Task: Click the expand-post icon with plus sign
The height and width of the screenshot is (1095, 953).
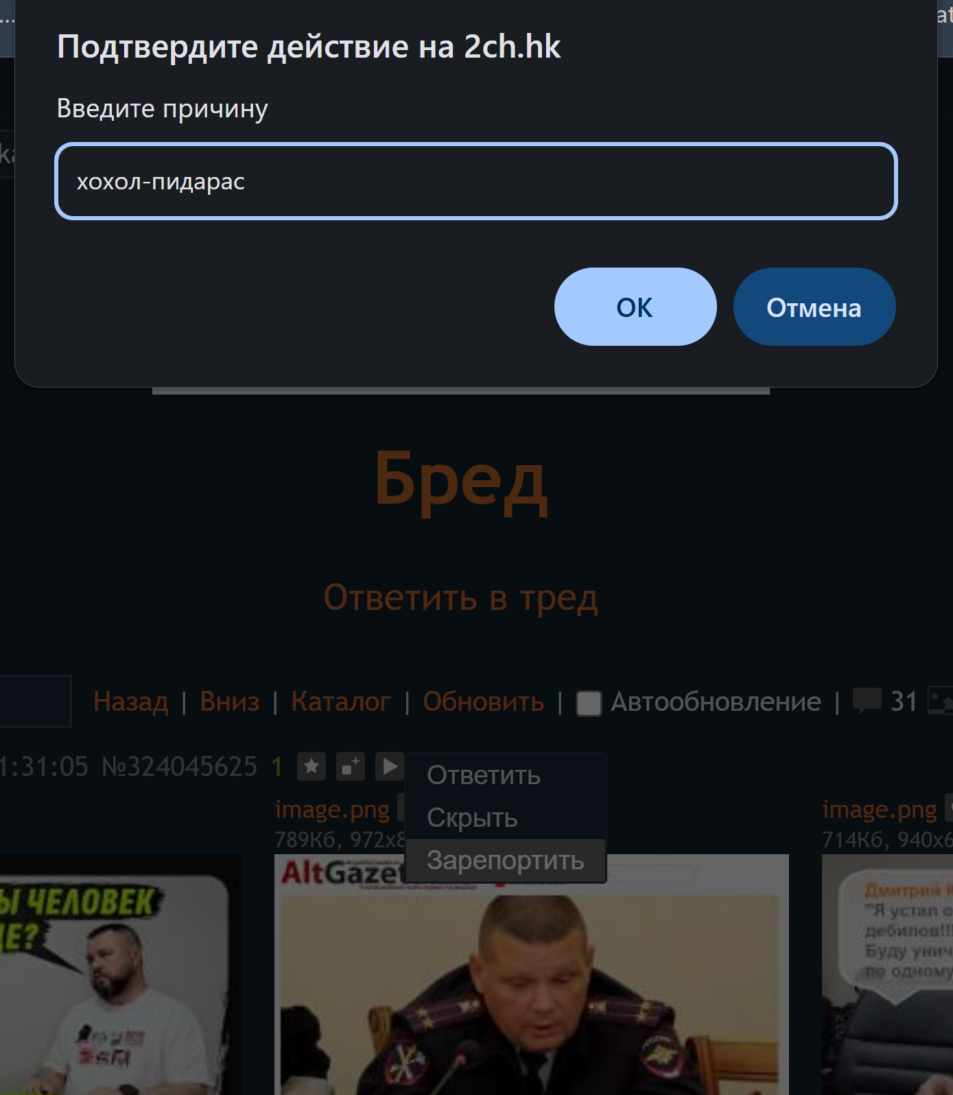Action: coord(351,766)
